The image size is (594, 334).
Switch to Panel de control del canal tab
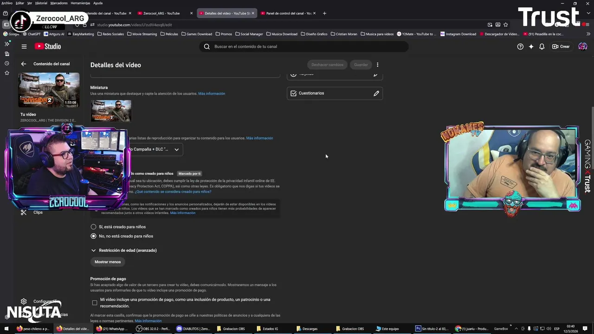point(288,13)
